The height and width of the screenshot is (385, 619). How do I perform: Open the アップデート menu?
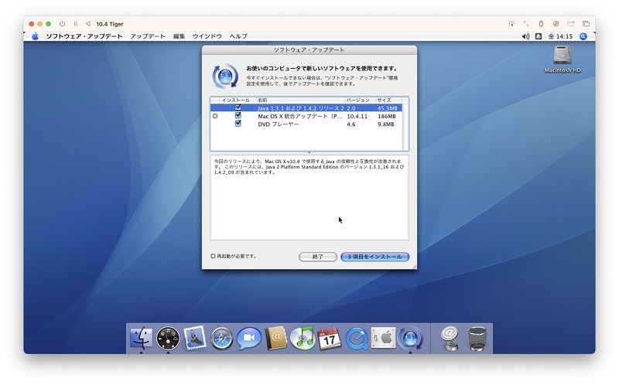pyautogui.click(x=148, y=36)
